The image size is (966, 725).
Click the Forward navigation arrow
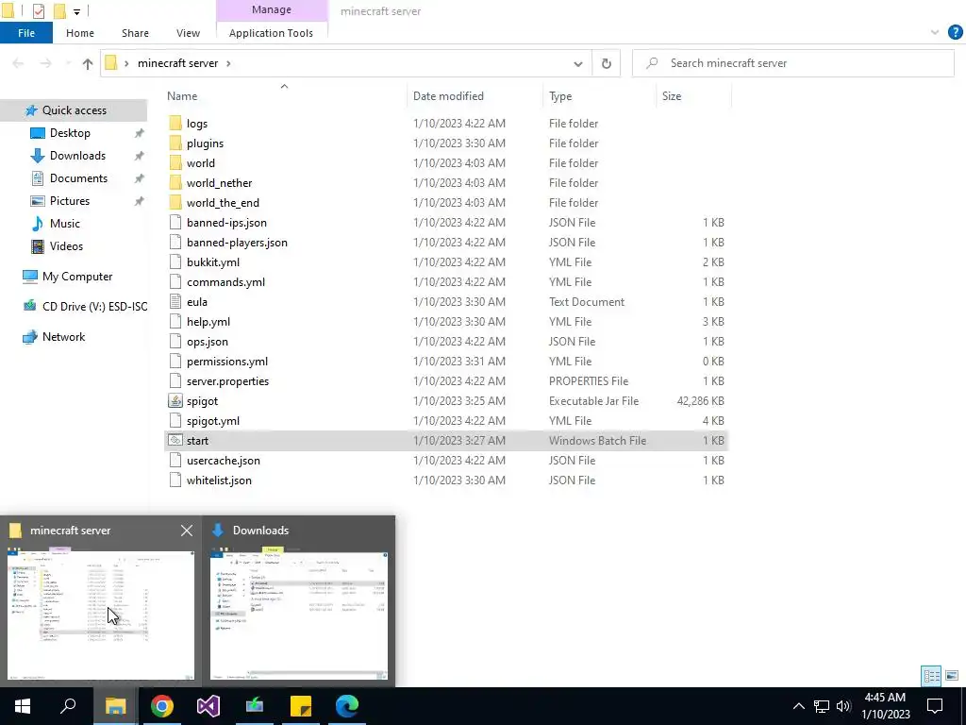[45, 63]
